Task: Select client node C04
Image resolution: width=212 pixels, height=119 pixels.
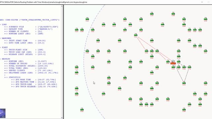Action: tap(152, 88)
